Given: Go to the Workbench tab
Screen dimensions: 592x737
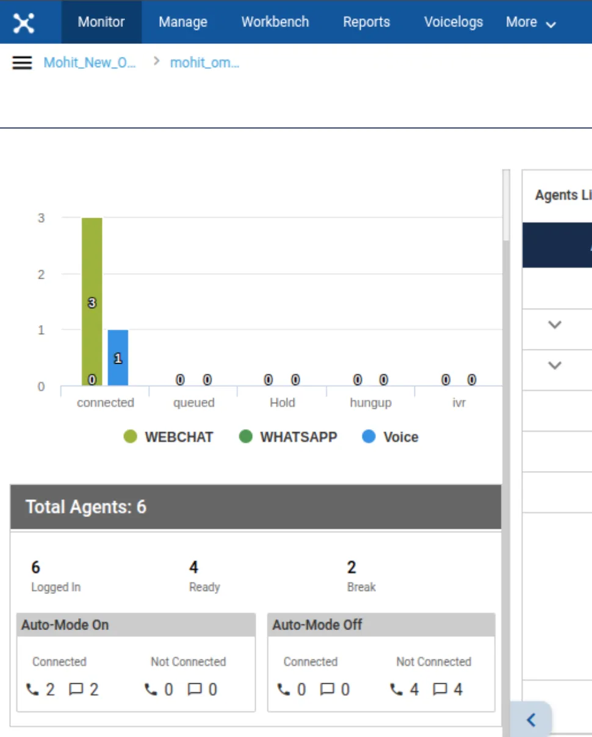Looking at the screenshot, I should click(x=275, y=22).
